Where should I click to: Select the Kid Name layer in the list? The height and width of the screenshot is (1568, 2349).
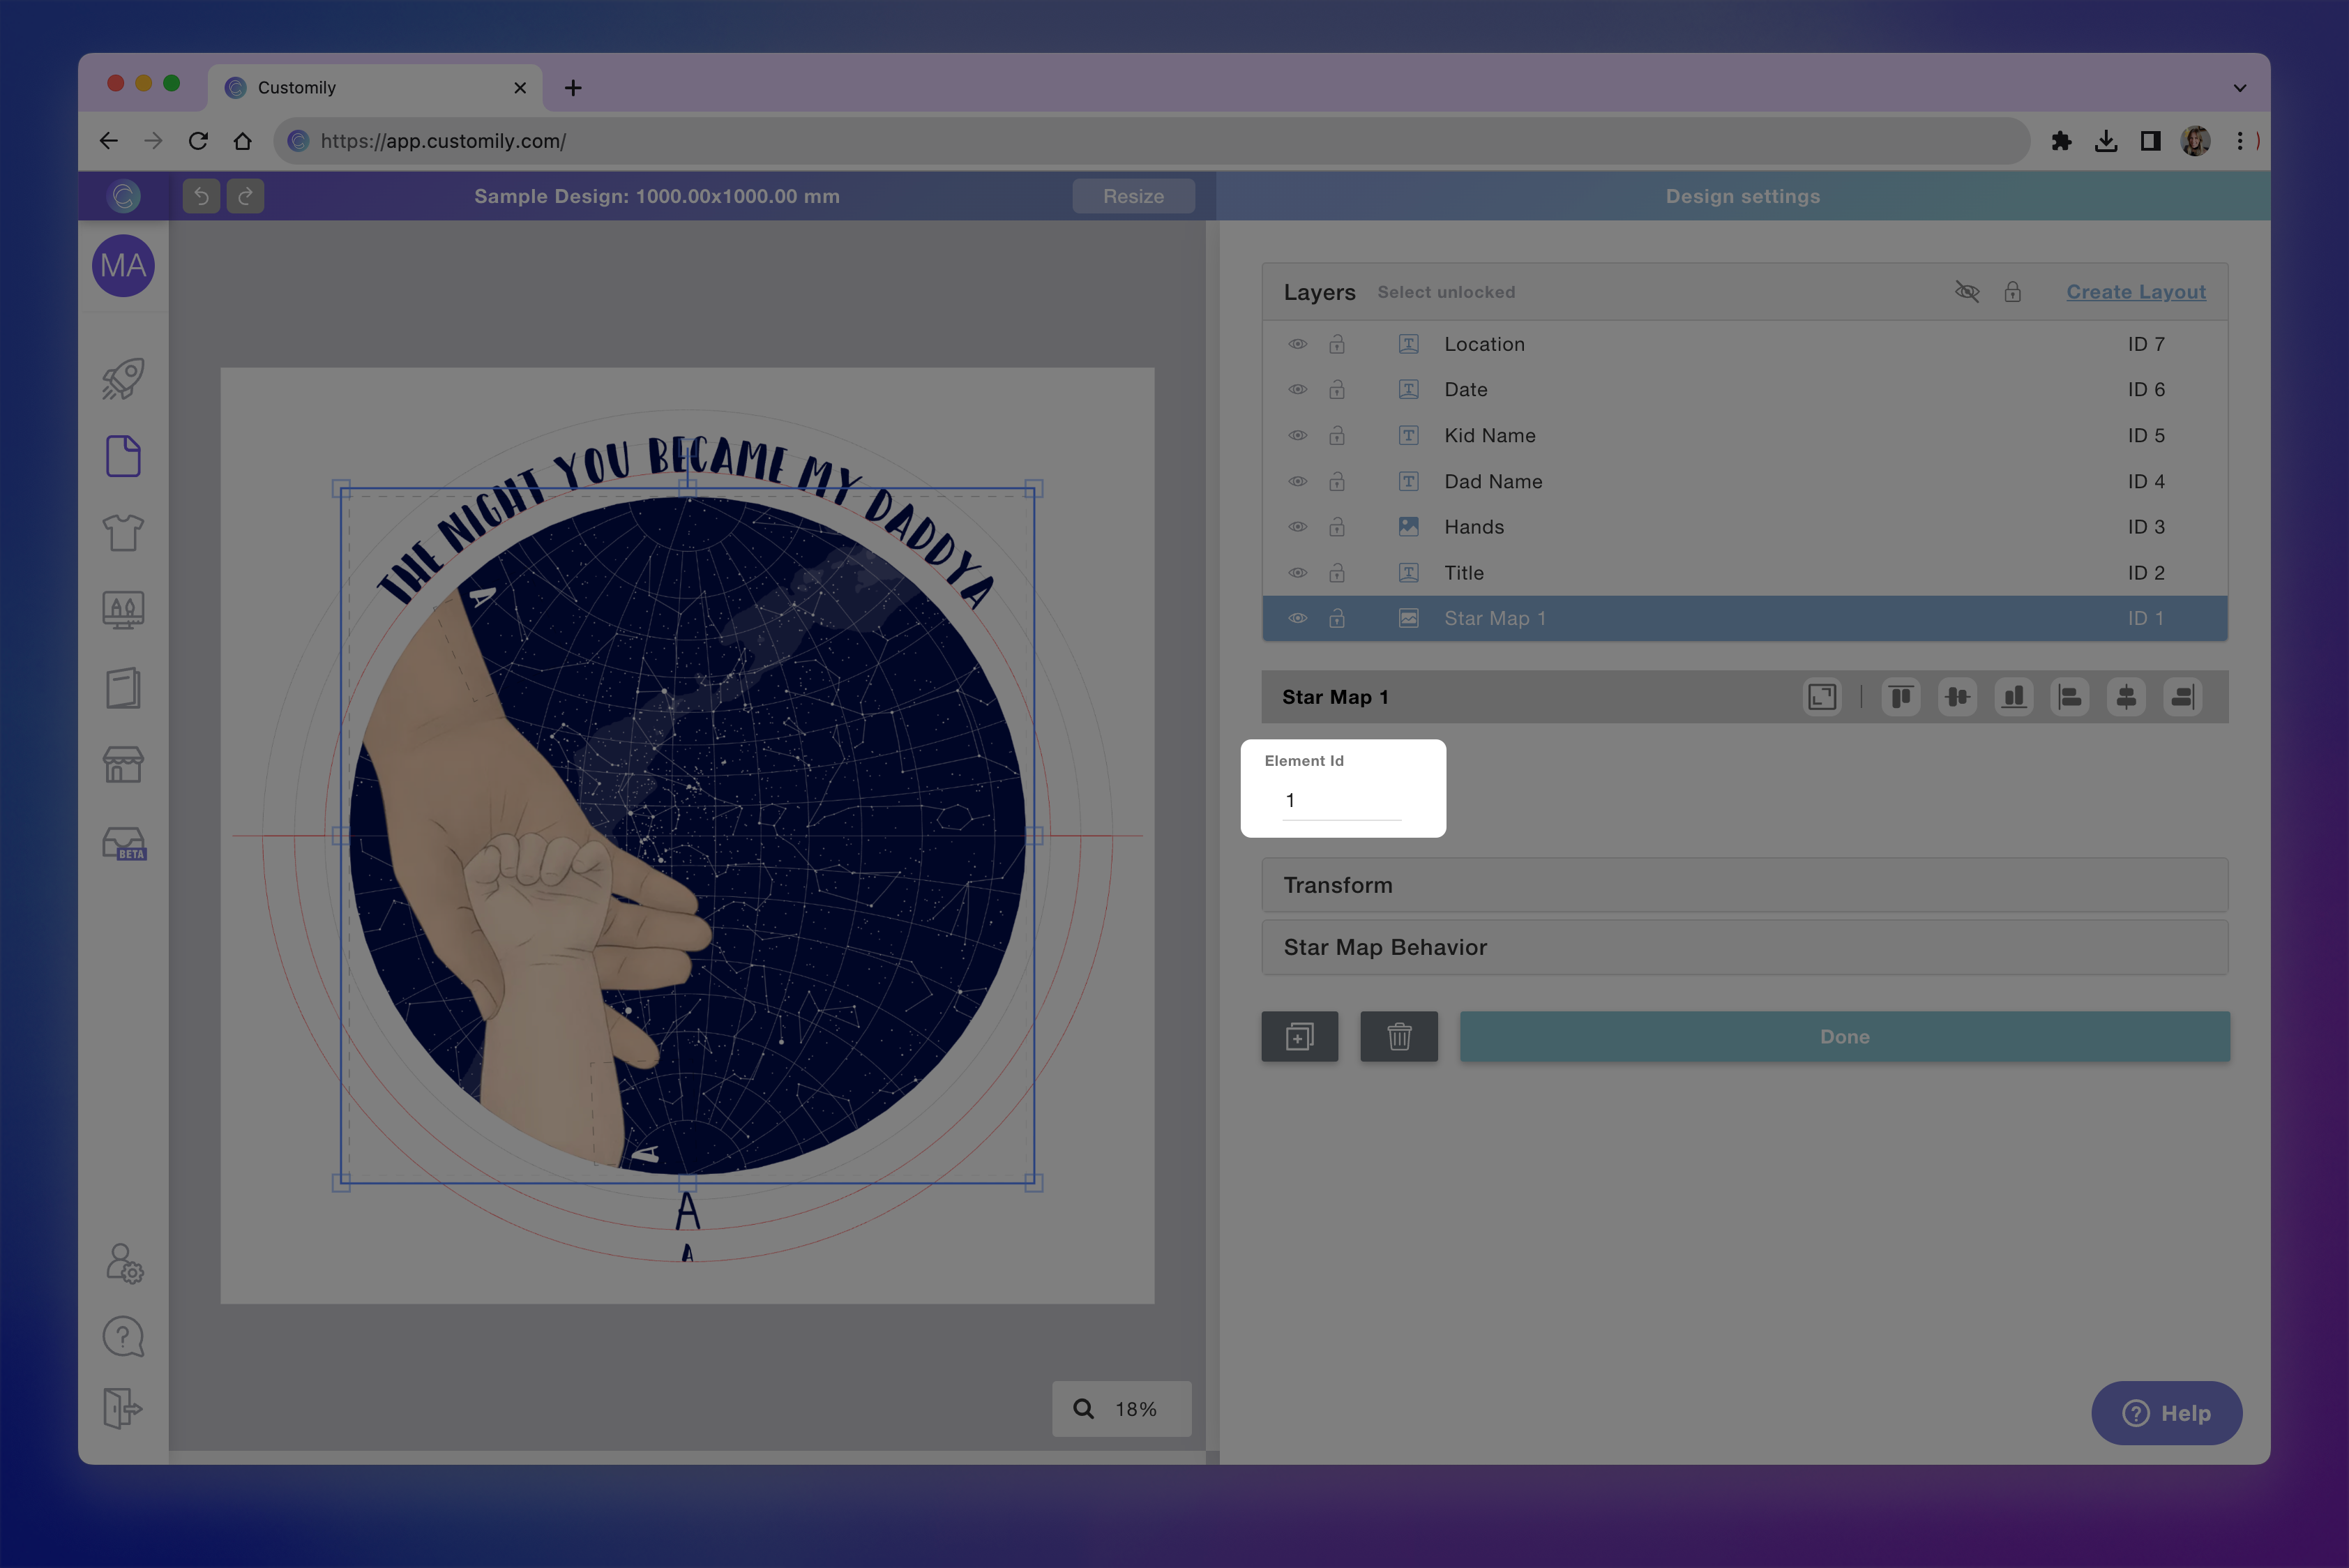tap(1489, 435)
